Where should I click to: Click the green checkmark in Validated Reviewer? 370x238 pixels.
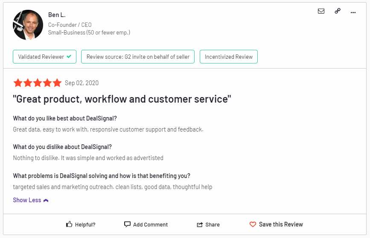69,57
